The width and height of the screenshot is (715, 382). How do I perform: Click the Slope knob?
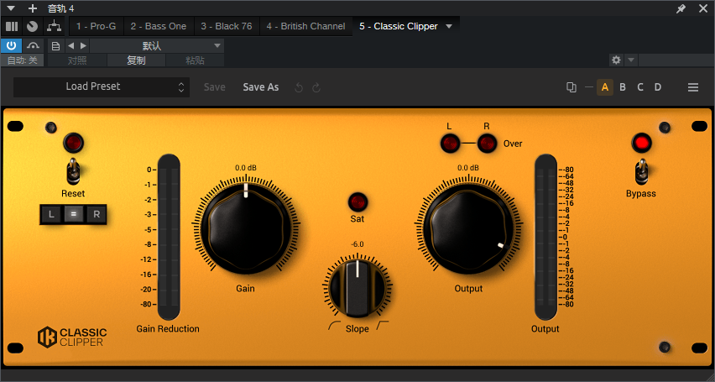(357, 289)
